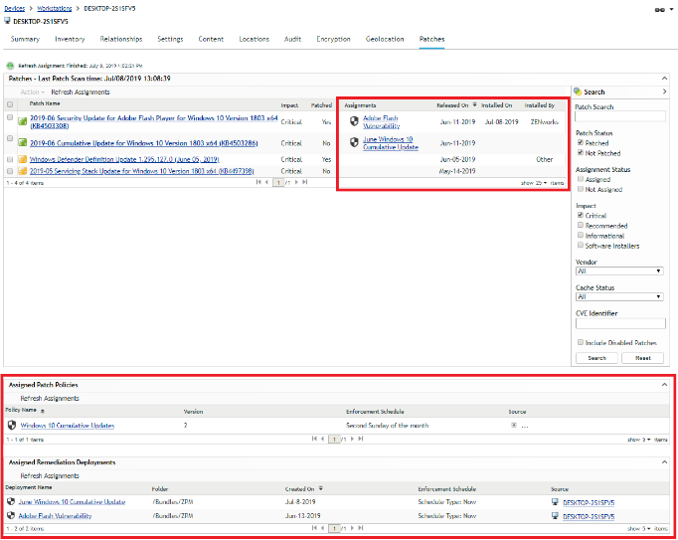
Task: Open the Workstations breadcrumb link
Action: [x=55, y=8]
